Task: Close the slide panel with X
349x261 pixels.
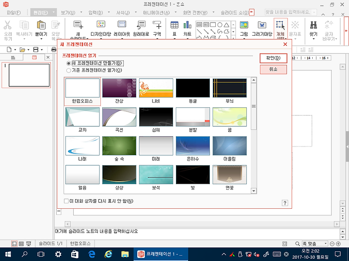Action: point(48,57)
